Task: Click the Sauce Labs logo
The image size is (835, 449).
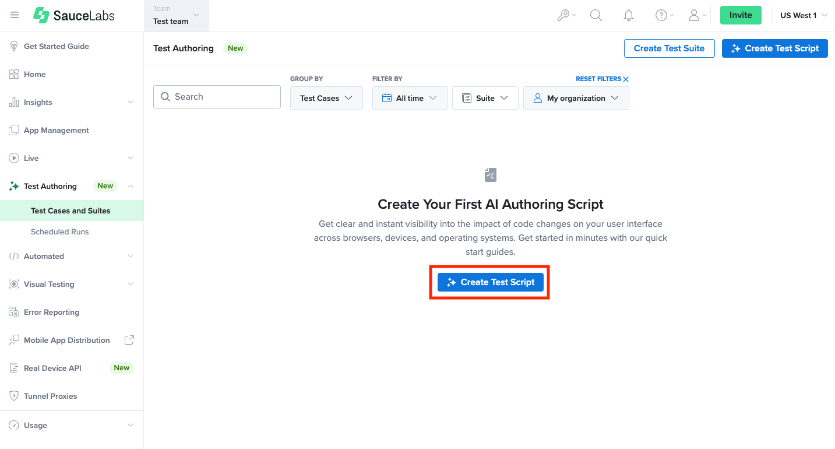Action: (x=74, y=16)
